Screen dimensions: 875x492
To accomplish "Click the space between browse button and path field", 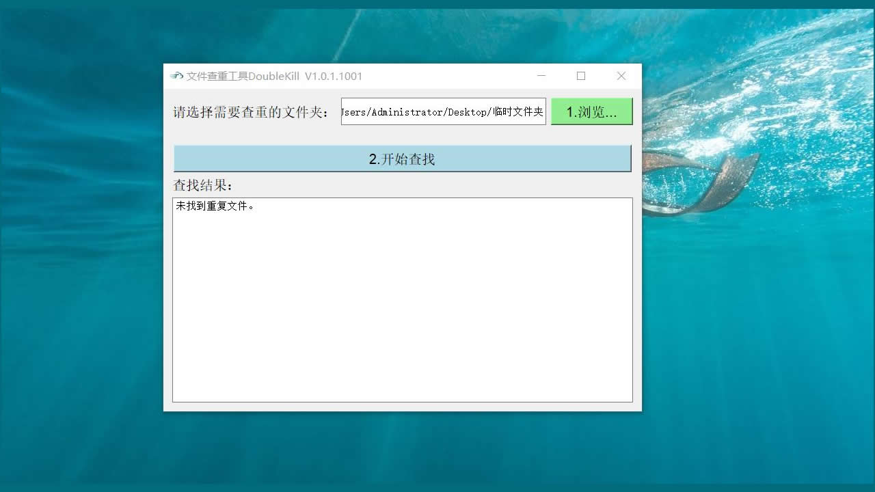I will pyautogui.click(x=550, y=111).
